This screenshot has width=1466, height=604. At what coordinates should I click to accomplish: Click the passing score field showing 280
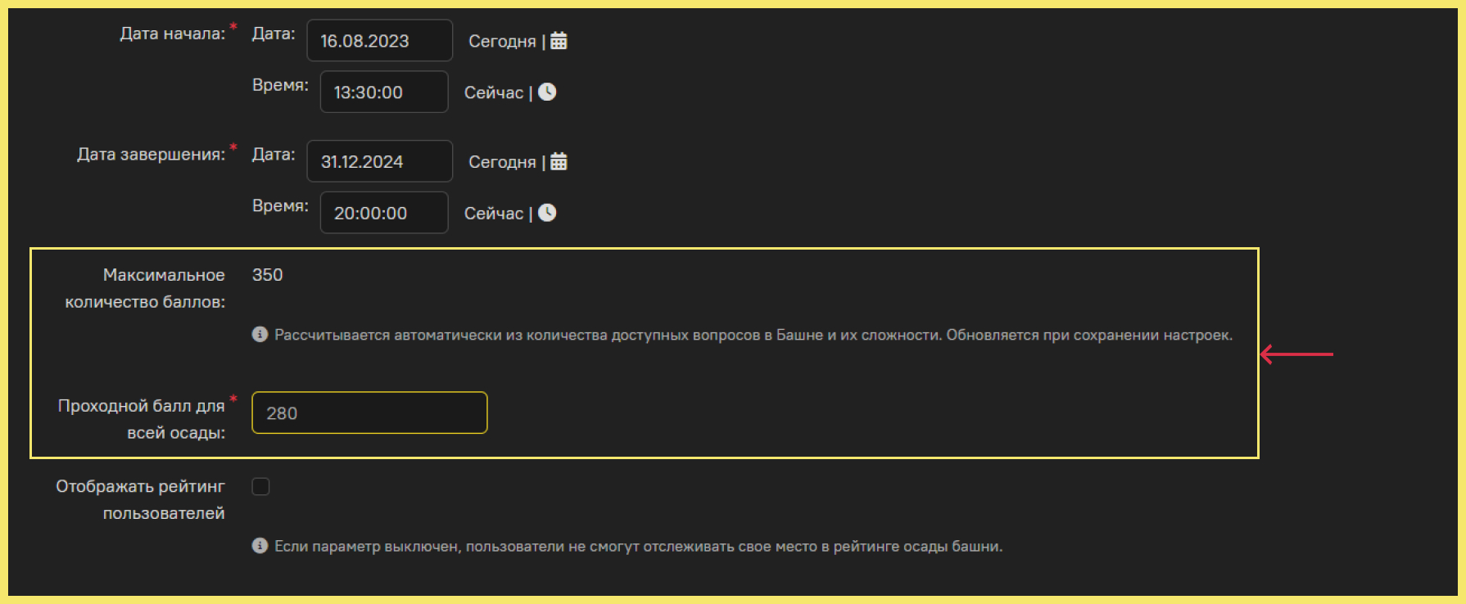[x=369, y=412]
